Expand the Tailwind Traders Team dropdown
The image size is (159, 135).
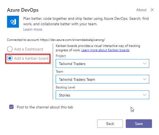pyautogui.click(x=102, y=79)
